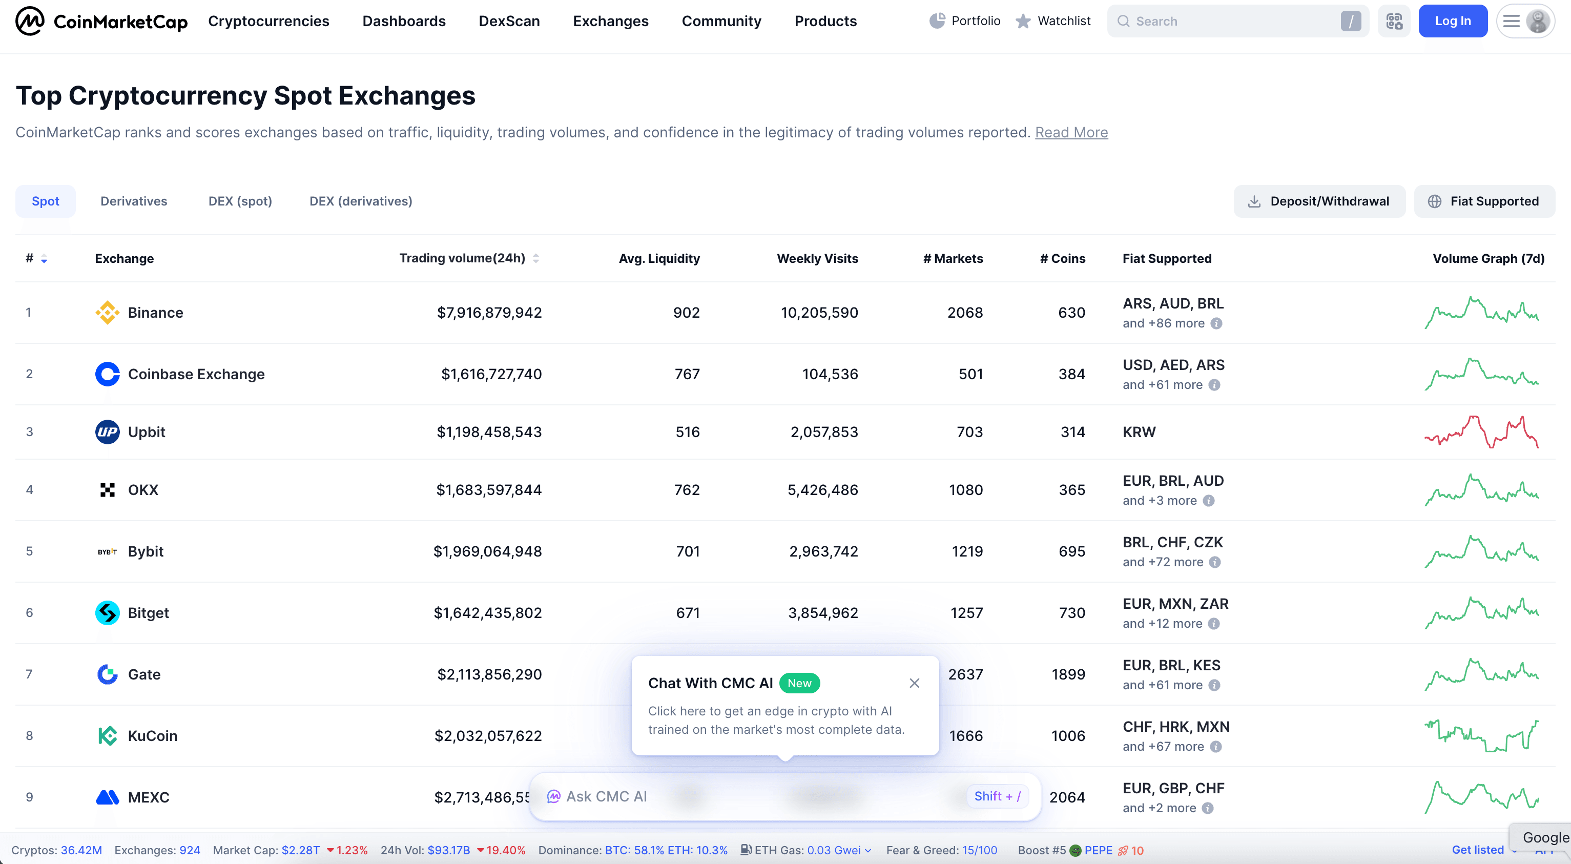Click the globe icon on Fiat Supported
Image resolution: width=1571 pixels, height=864 pixels.
1435,201
